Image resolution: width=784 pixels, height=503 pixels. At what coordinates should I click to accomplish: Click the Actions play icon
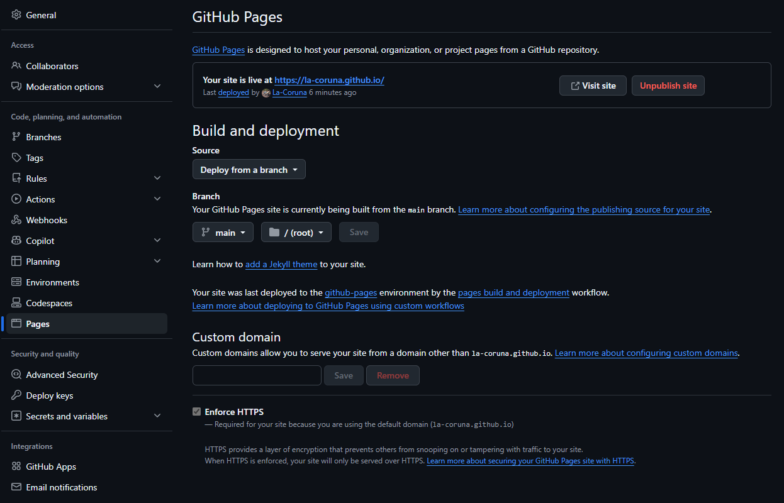16,199
